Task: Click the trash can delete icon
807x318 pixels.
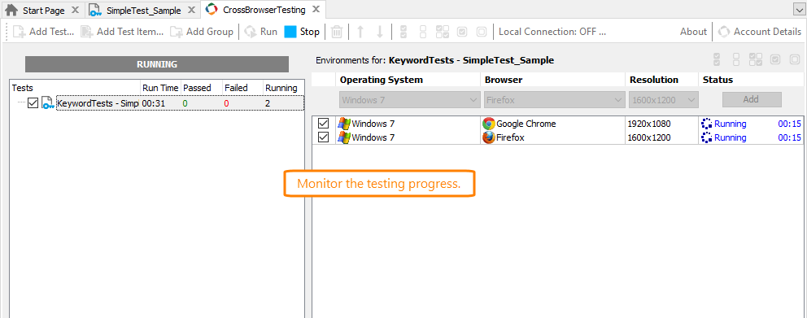Action: 337,32
